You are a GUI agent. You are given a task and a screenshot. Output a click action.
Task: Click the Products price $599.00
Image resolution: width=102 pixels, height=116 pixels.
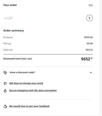point(88,37)
